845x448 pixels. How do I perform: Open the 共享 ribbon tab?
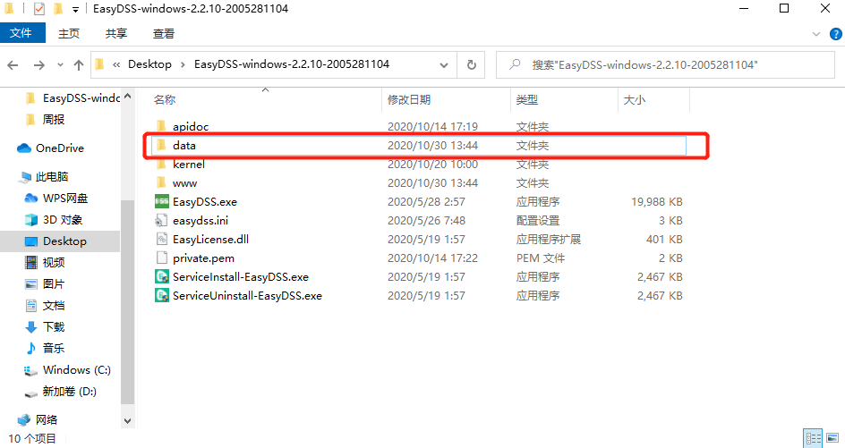pos(115,33)
